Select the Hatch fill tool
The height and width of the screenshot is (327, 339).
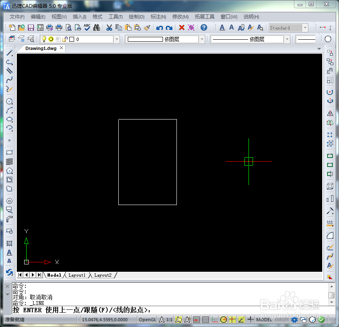click(x=9, y=244)
